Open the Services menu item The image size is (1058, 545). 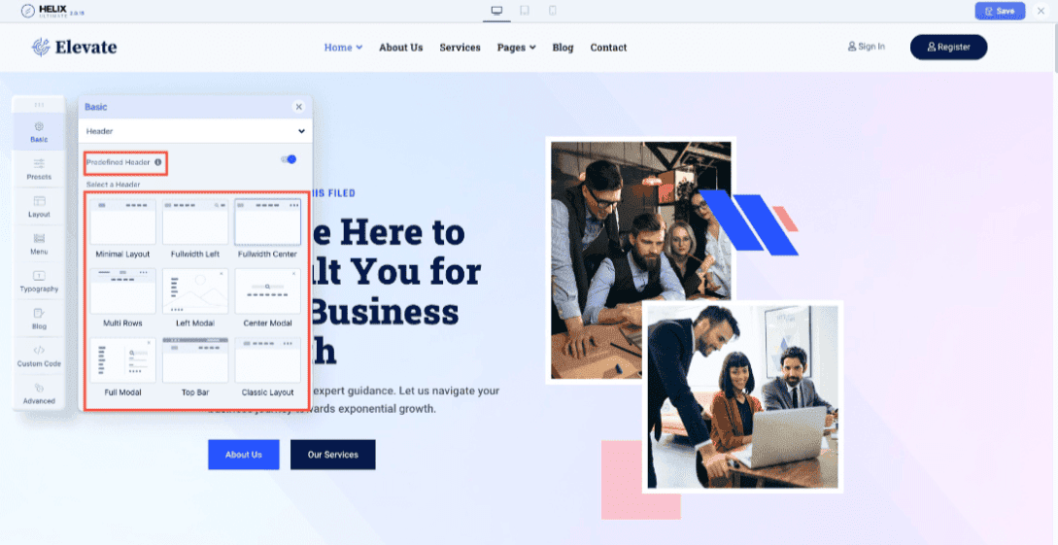pos(461,48)
